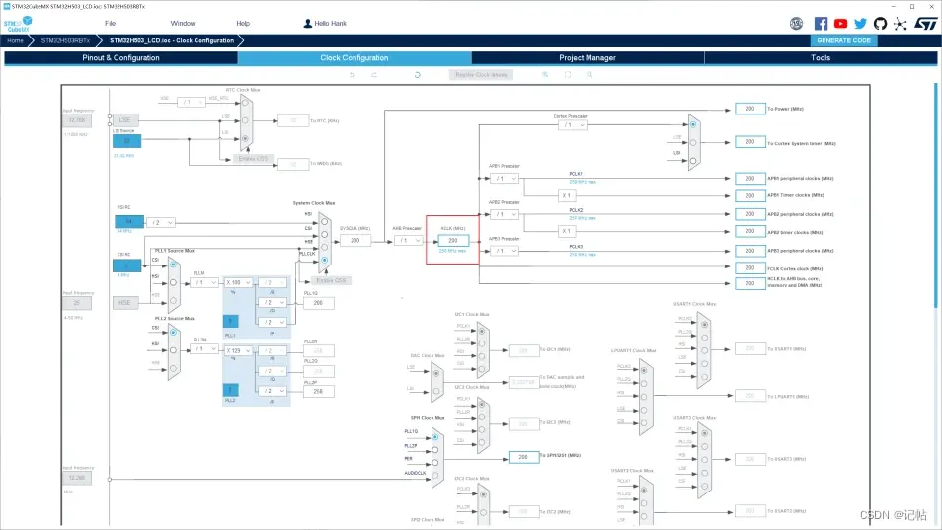Redo the clock change
The height and width of the screenshot is (530, 942).
click(373, 75)
